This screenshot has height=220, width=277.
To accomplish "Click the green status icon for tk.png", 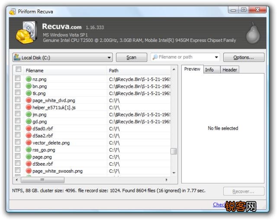I will (x=29, y=93).
